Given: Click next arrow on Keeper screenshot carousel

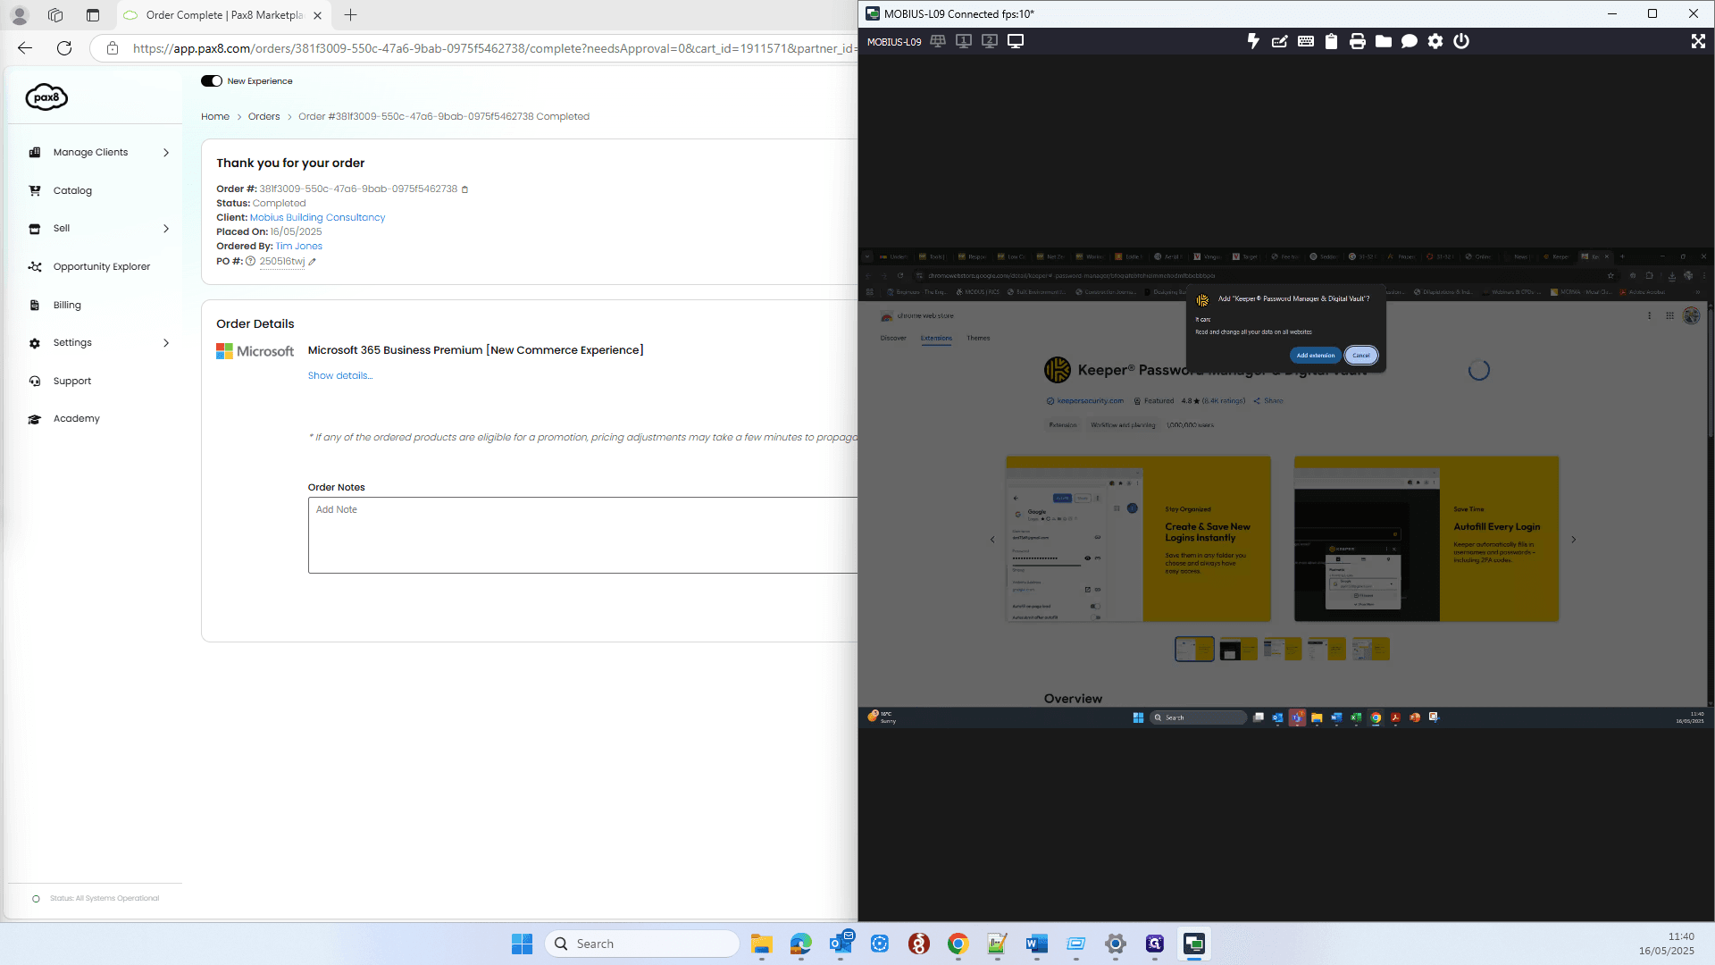Looking at the screenshot, I should click(1574, 540).
